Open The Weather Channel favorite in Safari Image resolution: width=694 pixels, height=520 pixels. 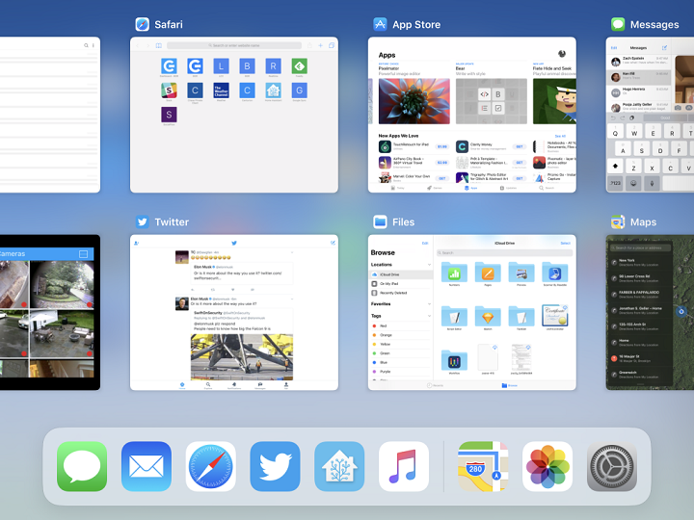pos(221,92)
